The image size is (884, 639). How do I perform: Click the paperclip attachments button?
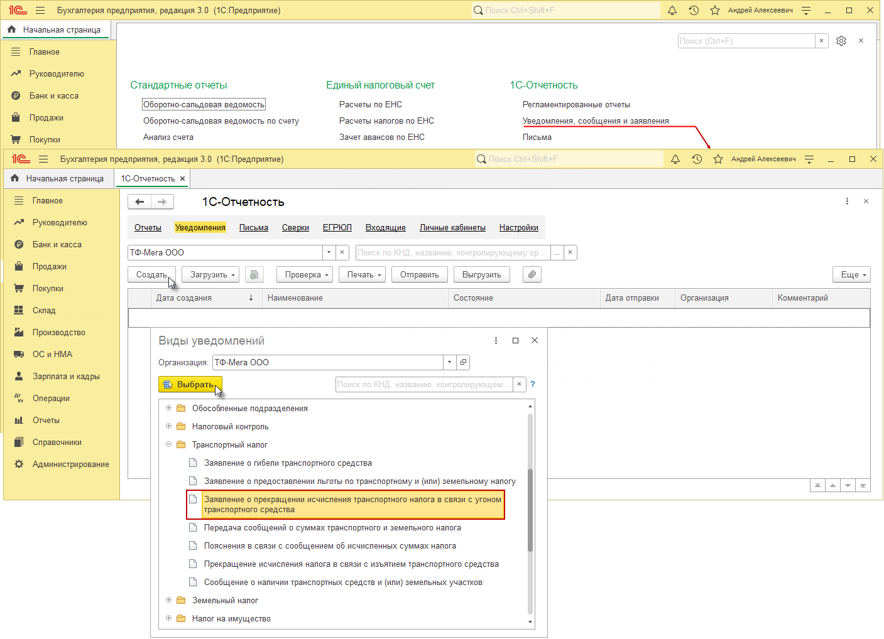532,274
